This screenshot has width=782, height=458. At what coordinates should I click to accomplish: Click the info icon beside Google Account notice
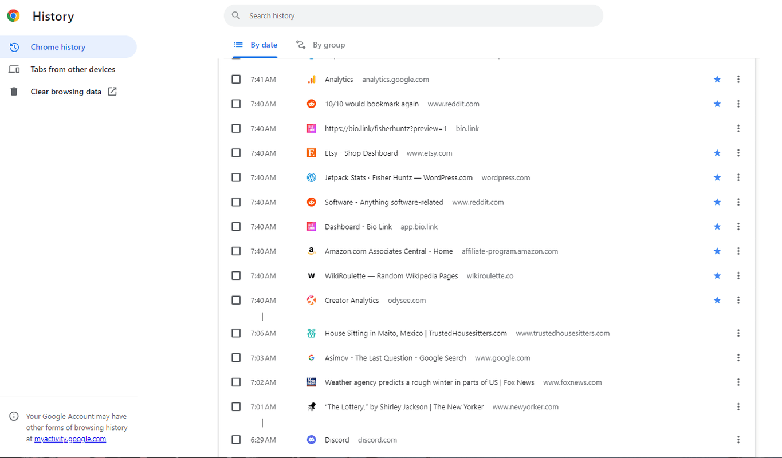coord(14,416)
